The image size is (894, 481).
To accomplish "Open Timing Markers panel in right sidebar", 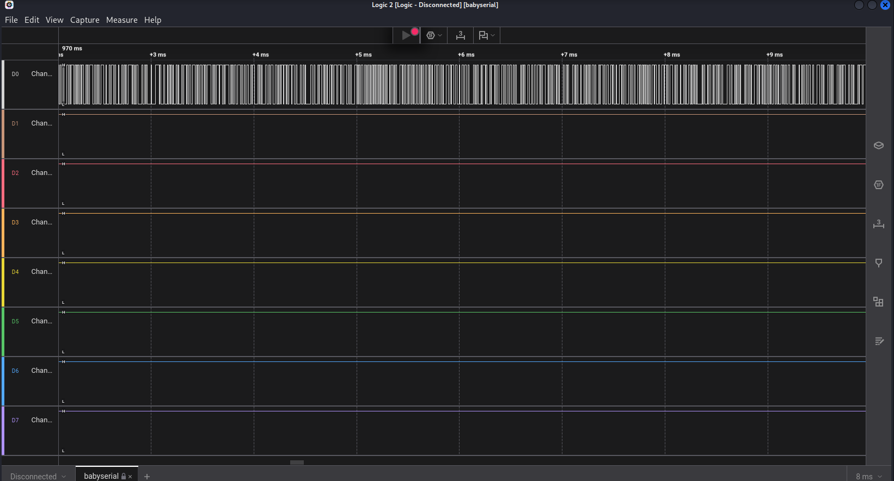I will 878,224.
